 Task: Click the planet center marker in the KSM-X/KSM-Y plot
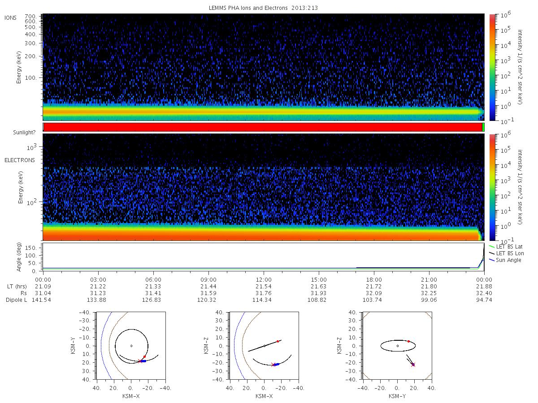click(131, 346)
